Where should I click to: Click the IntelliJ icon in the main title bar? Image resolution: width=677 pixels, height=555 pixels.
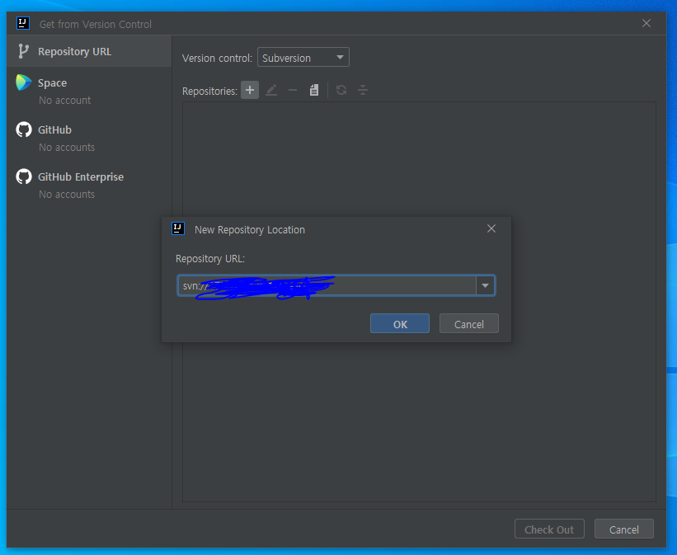23,23
